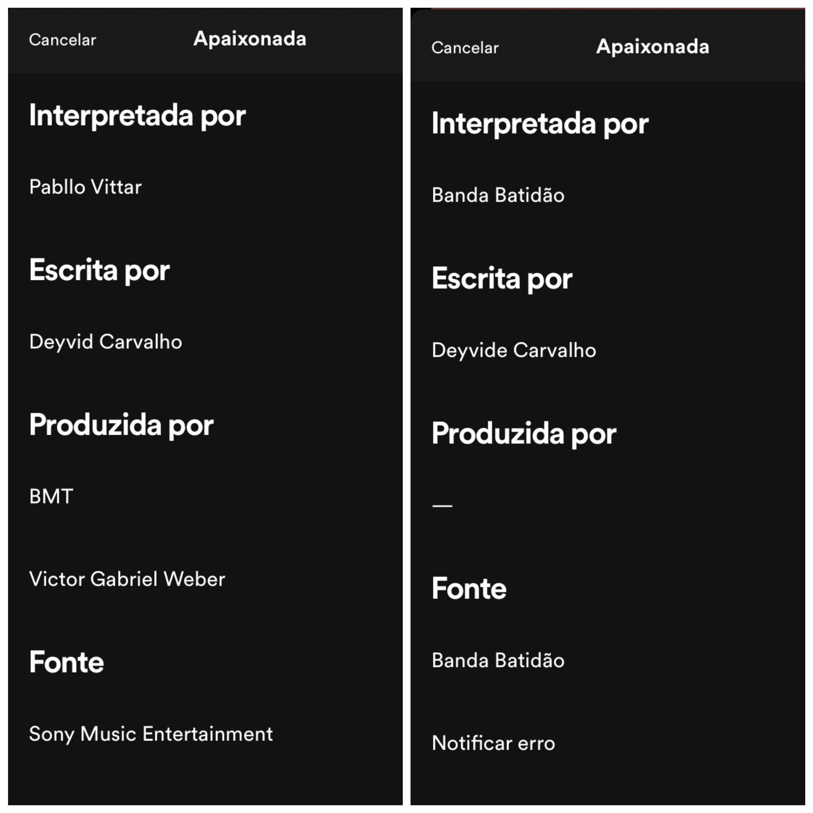The width and height of the screenshot is (813, 813).
Task: Click Escrita por heading above Deyvid Carvalho
Action: pyautogui.click(x=99, y=270)
